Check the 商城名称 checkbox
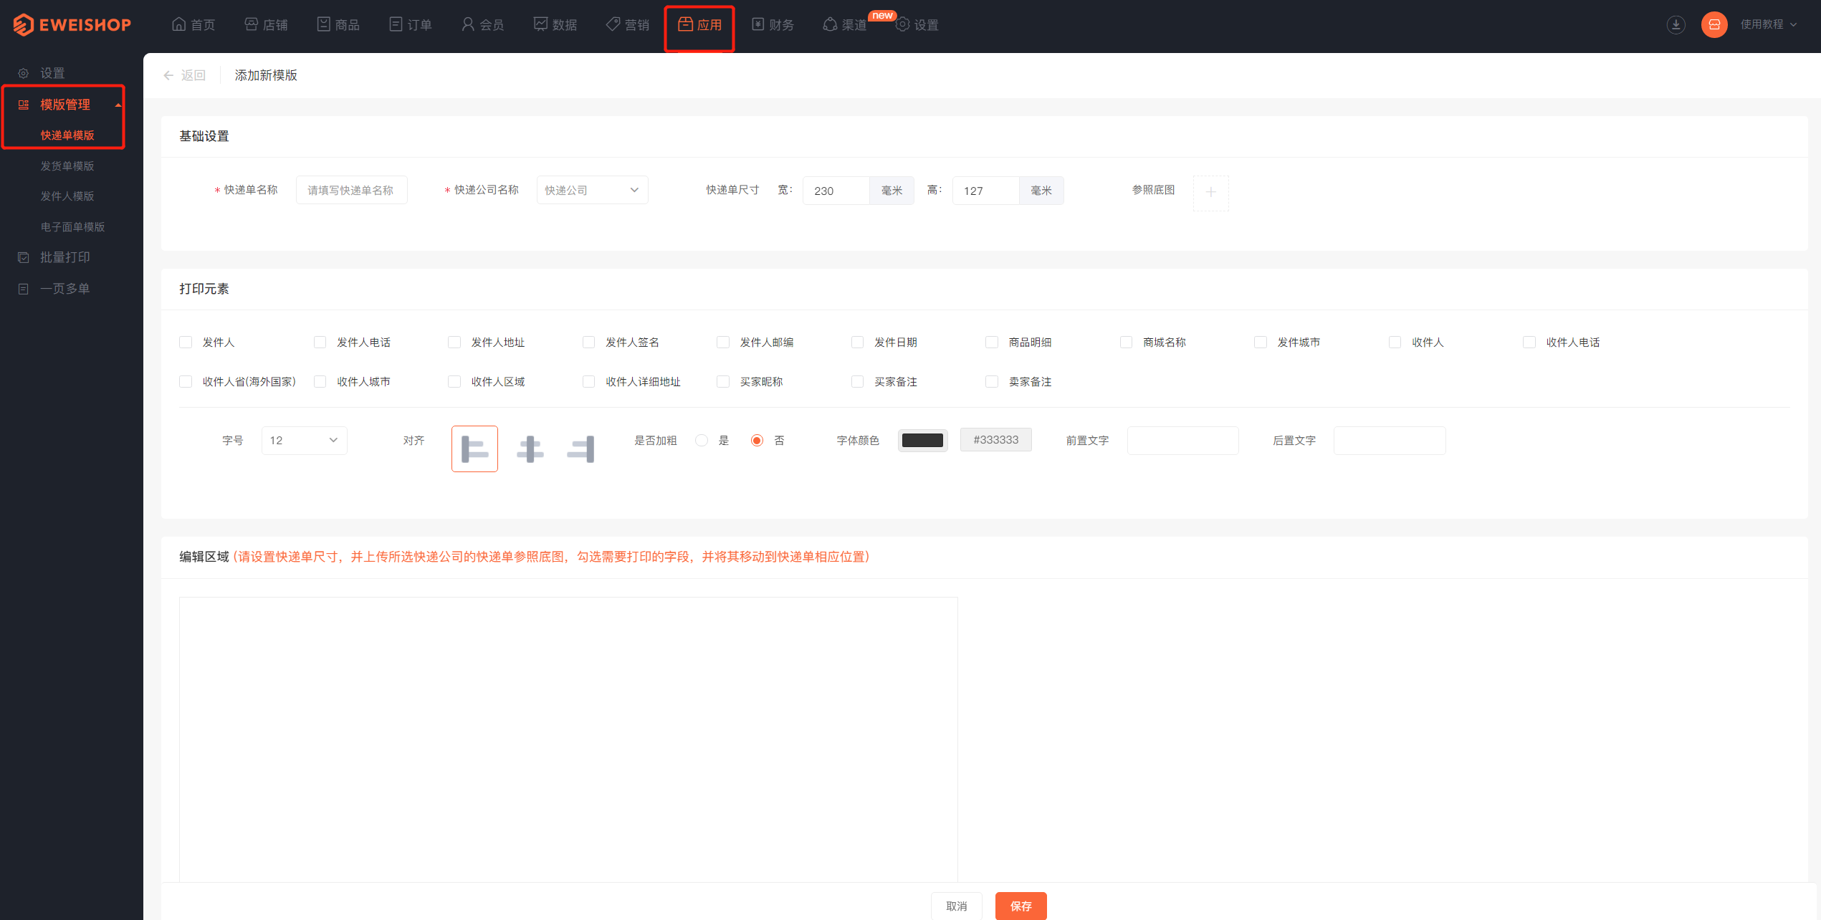The width and height of the screenshot is (1821, 920). click(x=1126, y=342)
